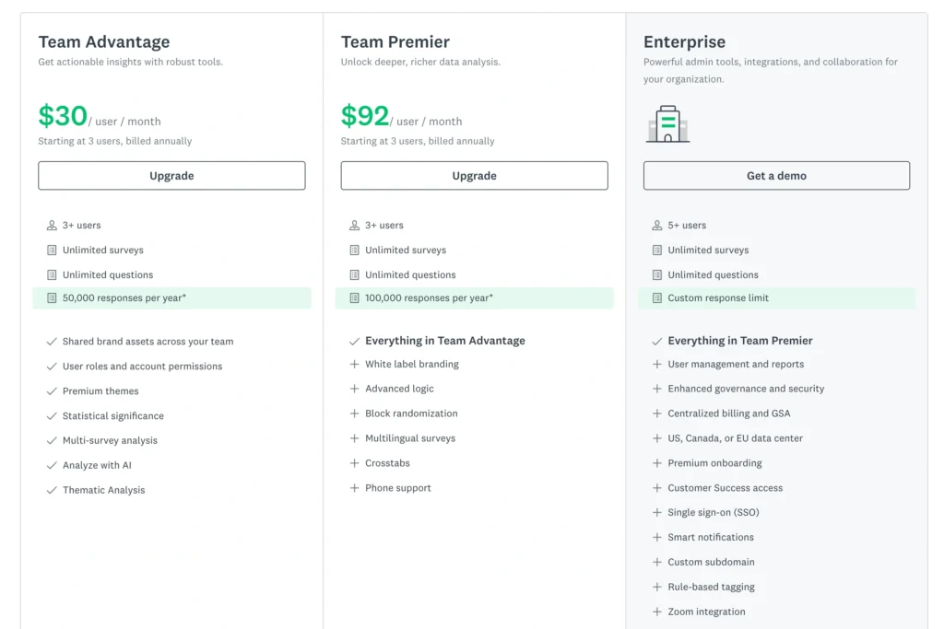Click the plus icon beside Zoom integration
The image size is (944, 629).
click(656, 612)
